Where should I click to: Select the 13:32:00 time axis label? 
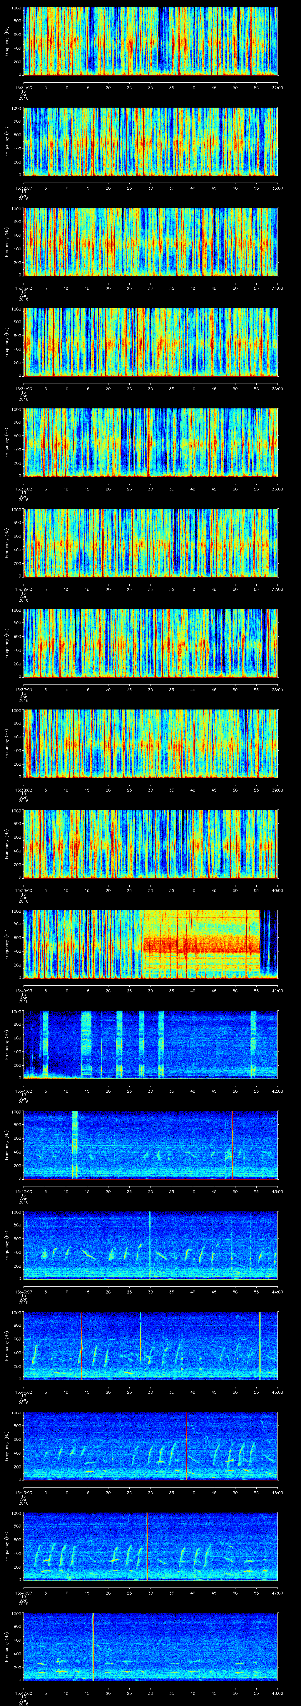pos(24,187)
